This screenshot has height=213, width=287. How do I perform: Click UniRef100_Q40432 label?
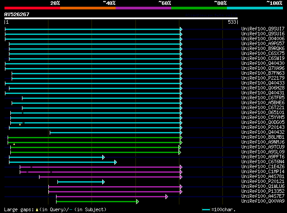pos(263,132)
